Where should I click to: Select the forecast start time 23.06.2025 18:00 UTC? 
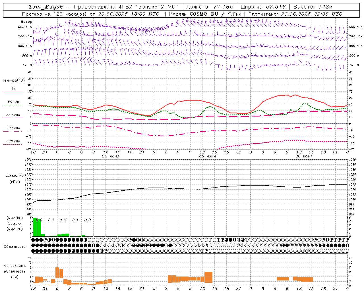pyautogui.click(x=128, y=14)
